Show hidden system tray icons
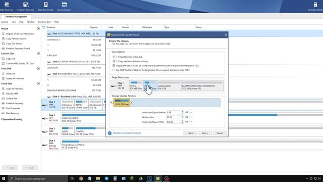Screen dimensions: 323x182 coord(307,178)
